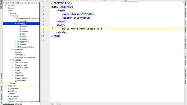Open the Flutter Inspector tool window
Screen dimensions: 187x105
tap(186, 42)
